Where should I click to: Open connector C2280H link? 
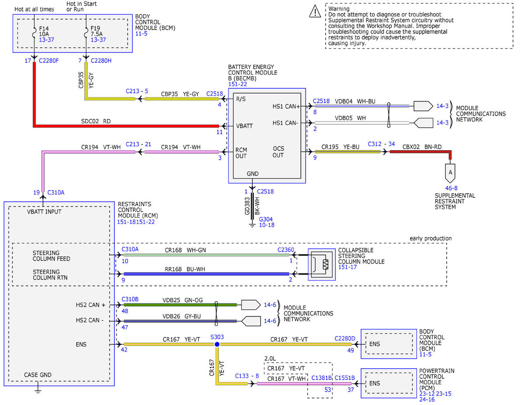(x=100, y=61)
